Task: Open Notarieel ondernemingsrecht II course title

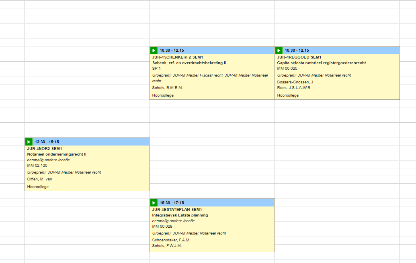Action: [57, 154]
